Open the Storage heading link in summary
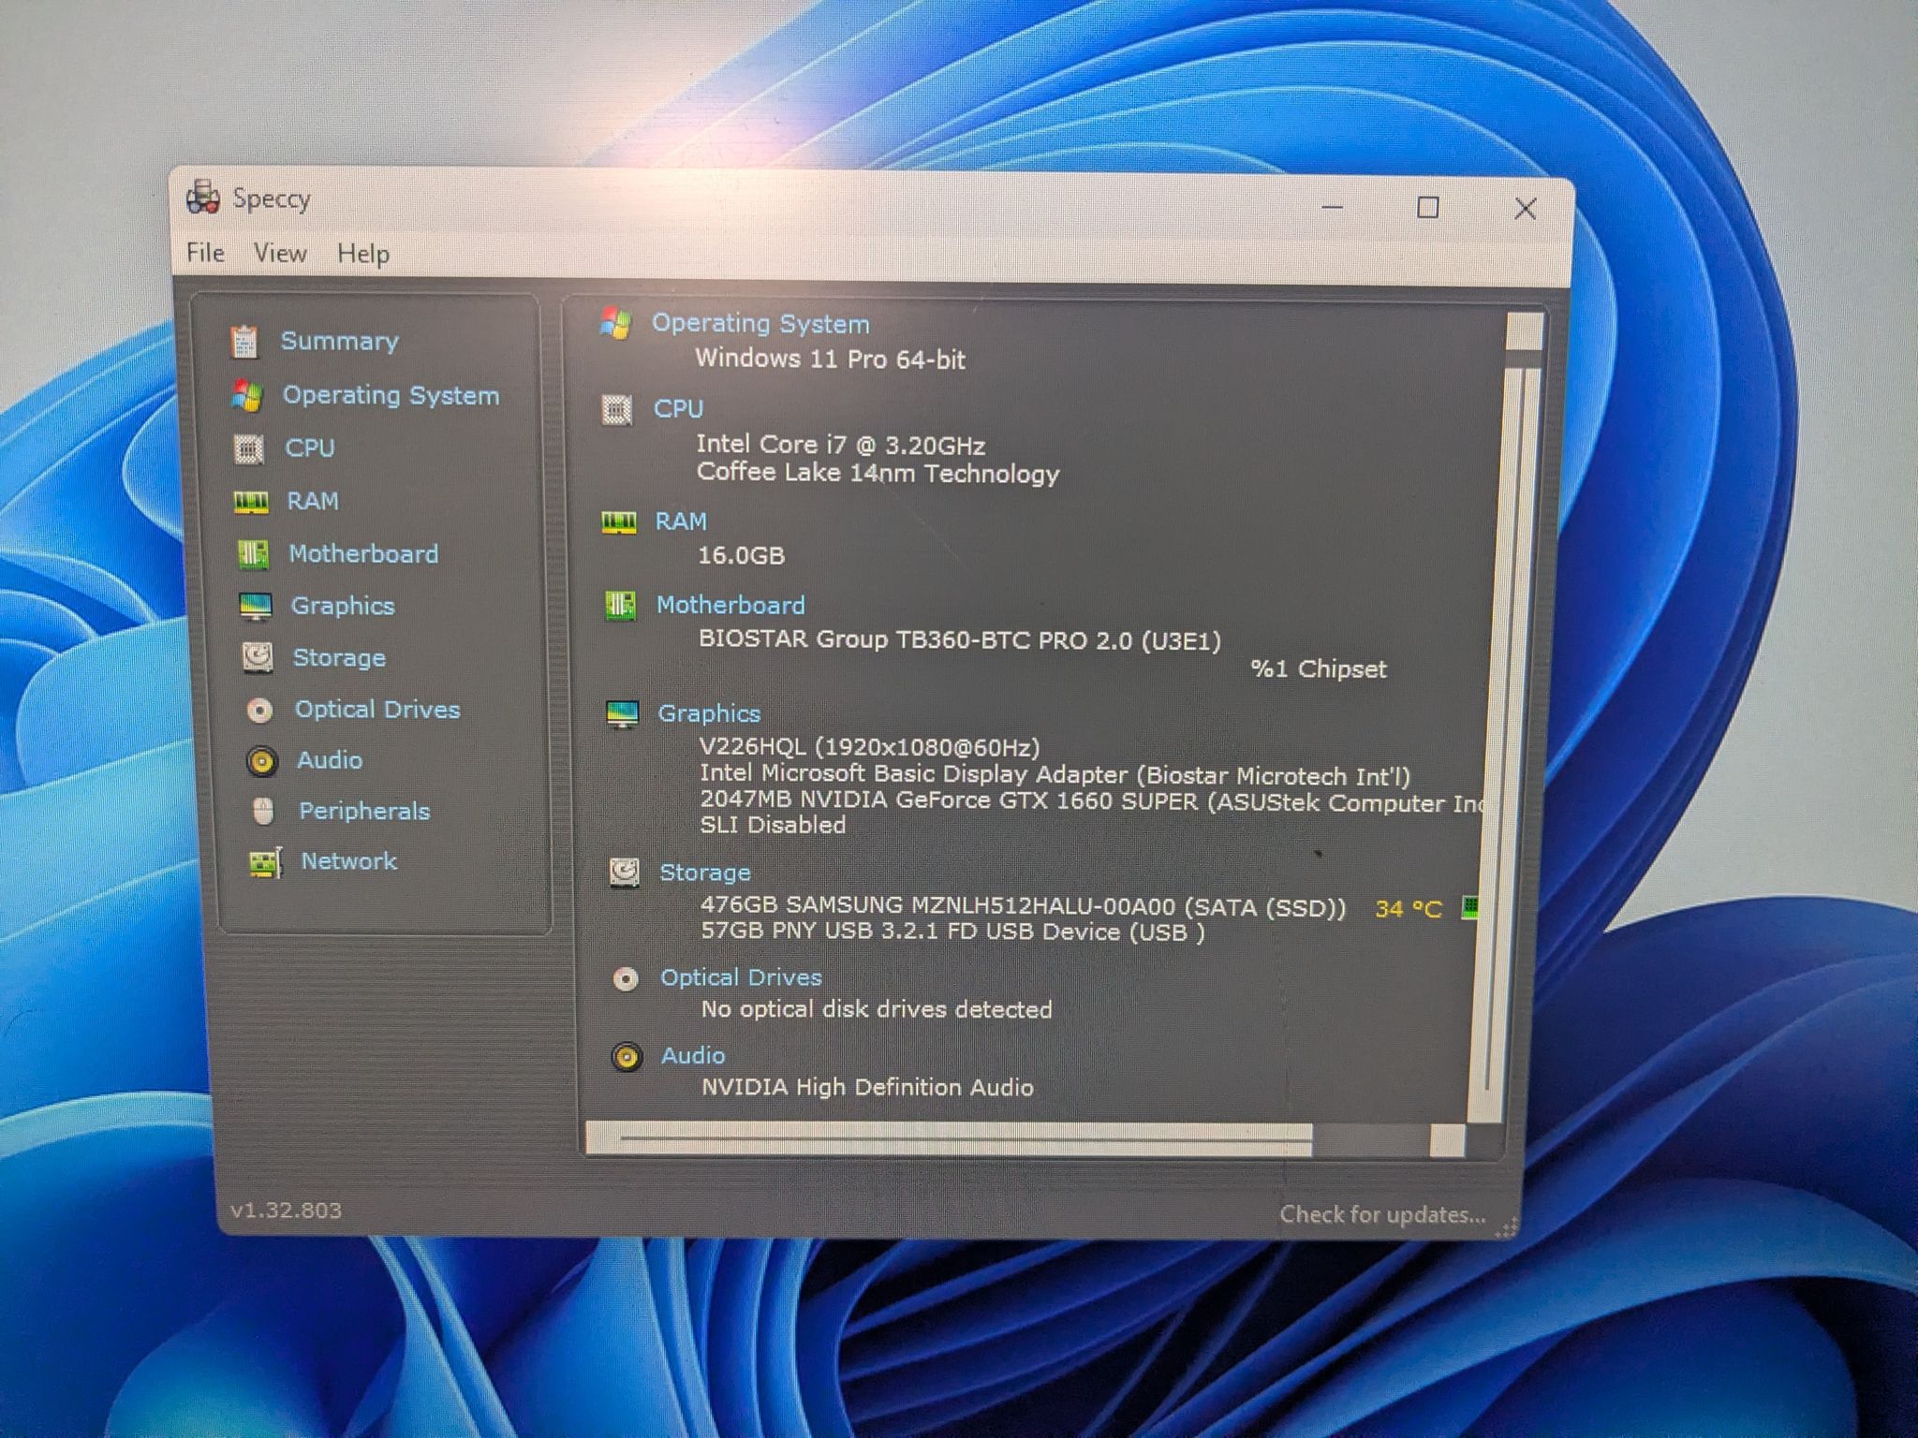1918x1438 pixels. (705, 873)
